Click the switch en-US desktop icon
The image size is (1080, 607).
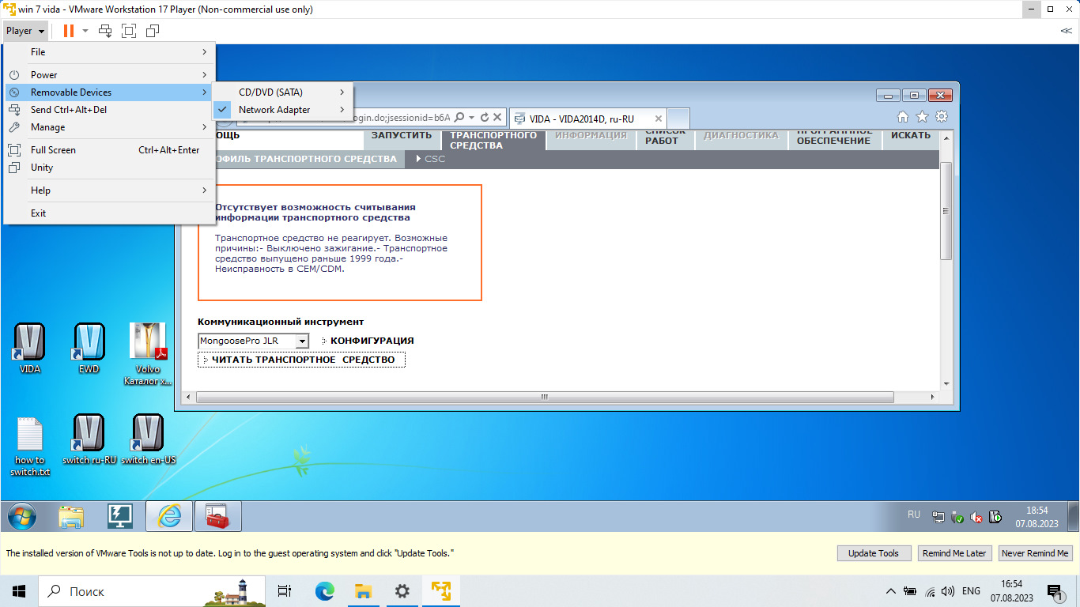pos(148,439)
